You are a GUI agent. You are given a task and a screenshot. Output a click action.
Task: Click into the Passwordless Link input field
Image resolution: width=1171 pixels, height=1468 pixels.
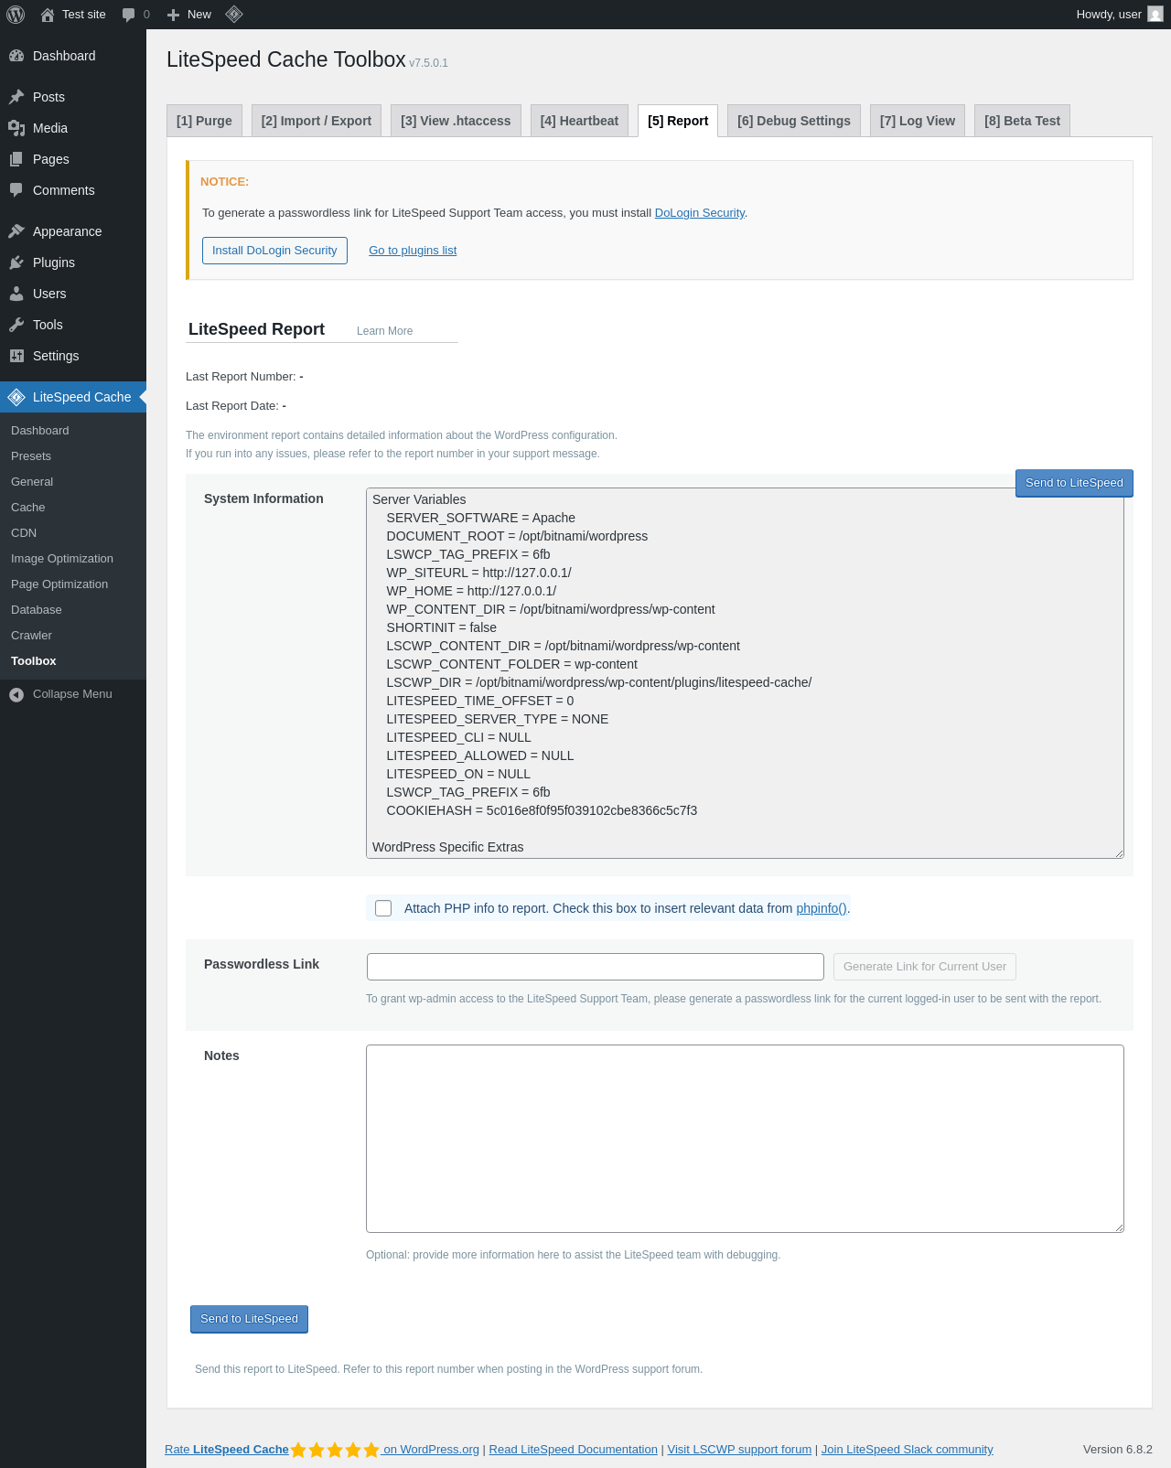pyautogui.click(x=596, y=967)
